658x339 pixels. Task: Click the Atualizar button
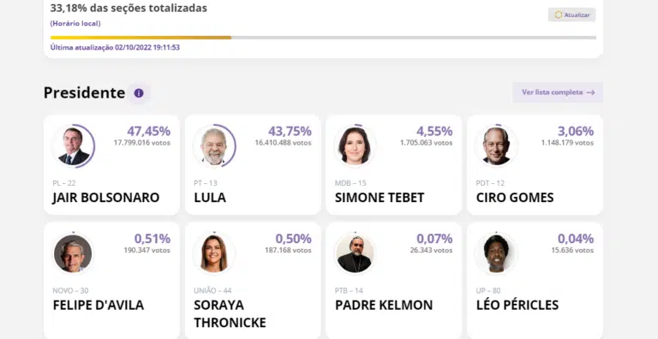pos(571,15)
